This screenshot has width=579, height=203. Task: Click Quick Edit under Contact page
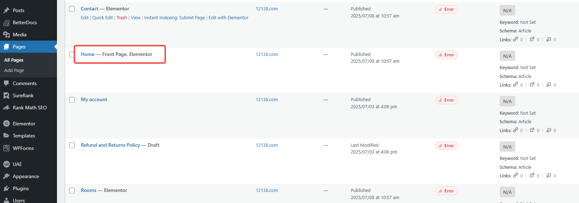(103, 18)
